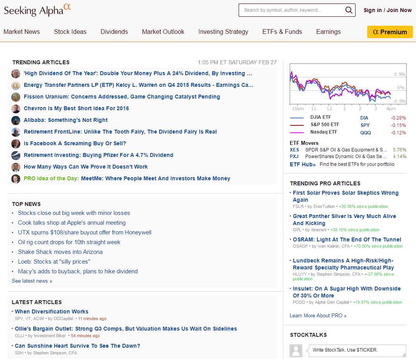Open 'Shake Shack moves into Arizona' news
The image size is (416, 359).
coord(60,252)
